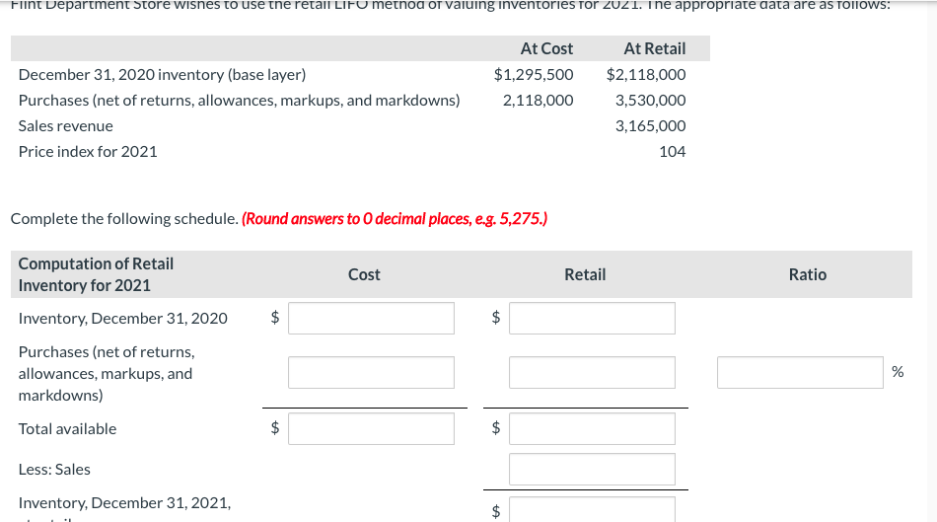Click the 'Sales revenue' row label
This screenshot has width=937, height=522.
coord(66,126)
